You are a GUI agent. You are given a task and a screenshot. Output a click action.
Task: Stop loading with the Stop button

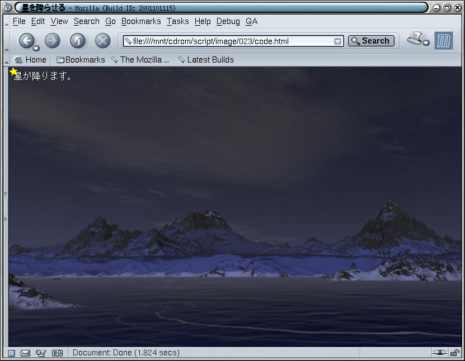[x=103, y=41]
